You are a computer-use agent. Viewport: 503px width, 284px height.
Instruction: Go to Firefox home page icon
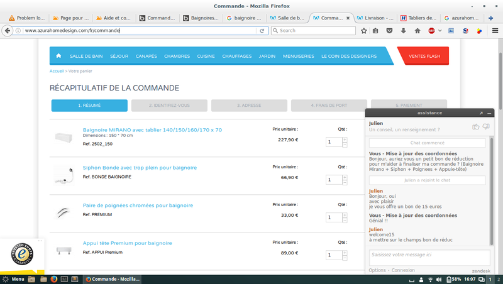pos(417,31)
